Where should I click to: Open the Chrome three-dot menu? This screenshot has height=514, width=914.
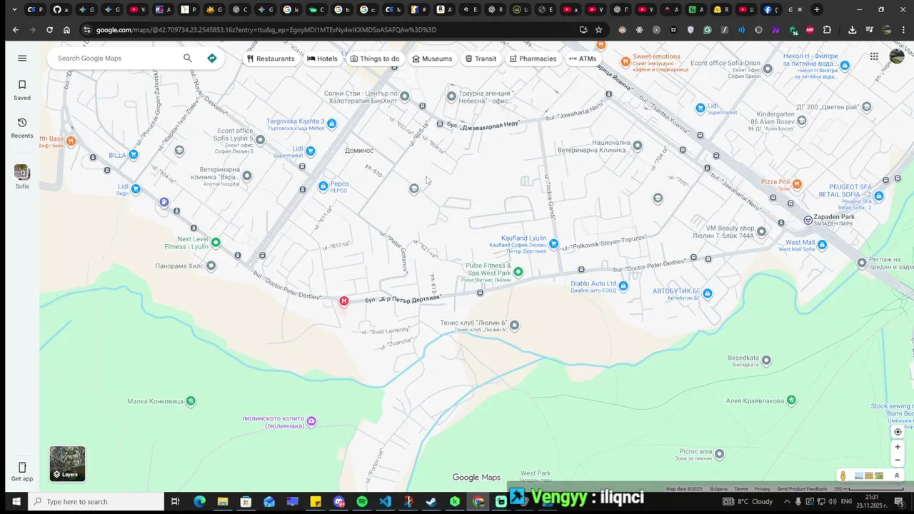click(903, 30)
